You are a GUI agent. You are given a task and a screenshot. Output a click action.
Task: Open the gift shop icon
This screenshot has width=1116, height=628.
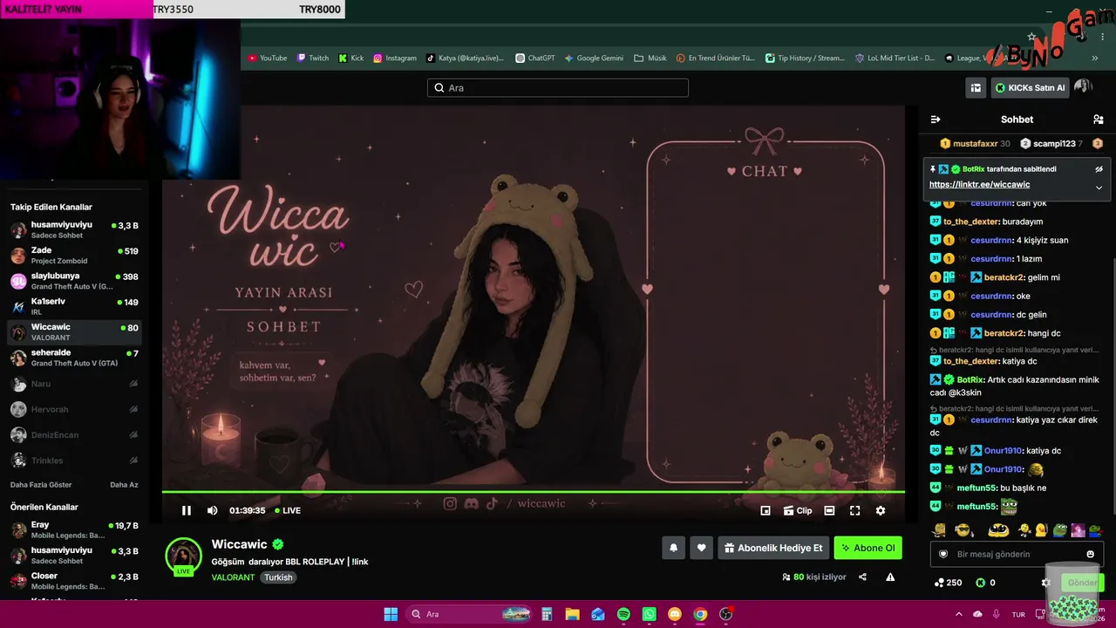click(x=976, y=87)
